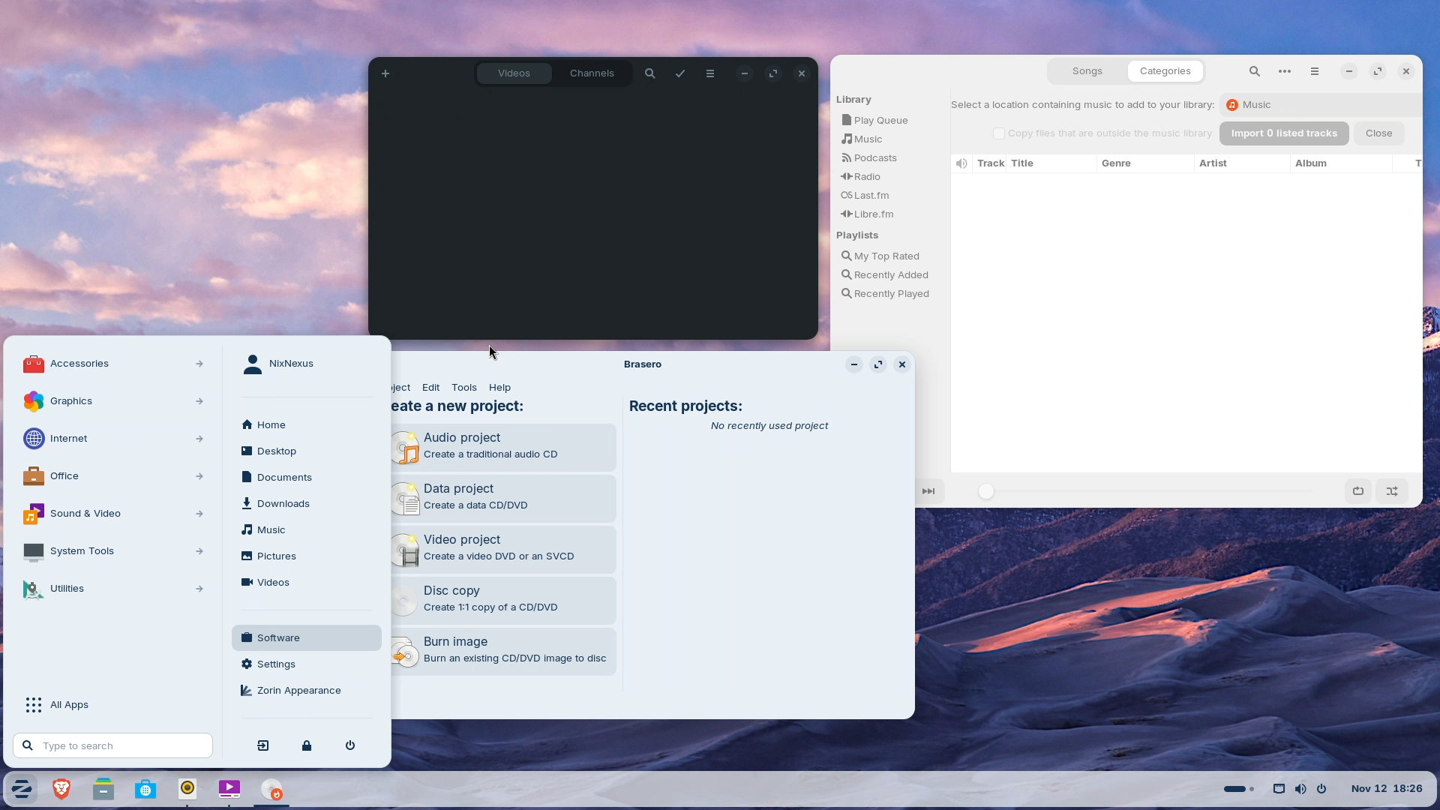Enable shuffle playback in the music player
Screen dimensions: 1440x810
pyautogui.click(x=1393, y=490)
